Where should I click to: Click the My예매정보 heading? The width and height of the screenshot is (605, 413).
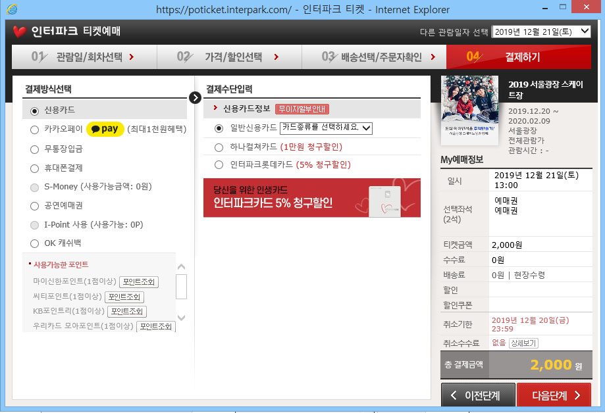coord(462,160)
